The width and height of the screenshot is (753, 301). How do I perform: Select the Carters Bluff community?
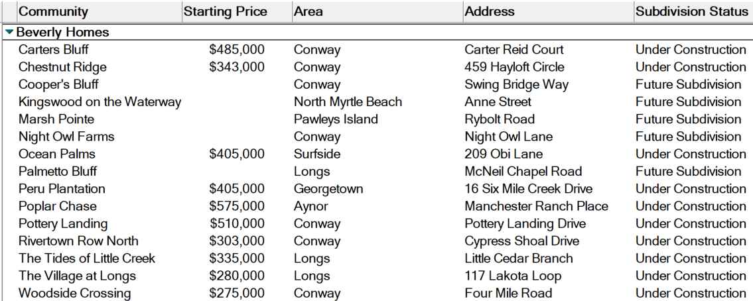click(53, 50)
